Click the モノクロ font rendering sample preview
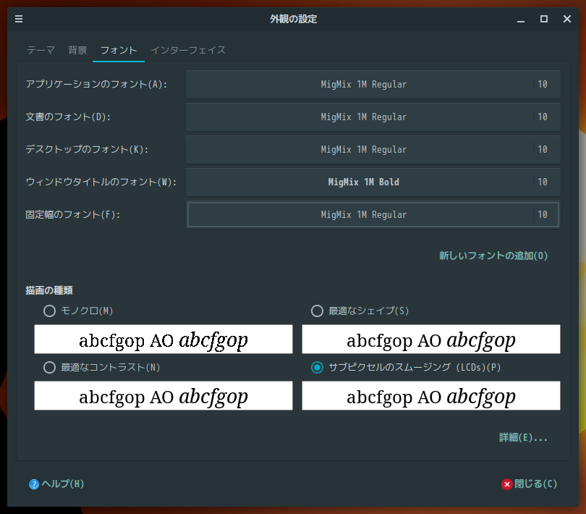Viewport: 586px width, 514px height. pos(164,340)
